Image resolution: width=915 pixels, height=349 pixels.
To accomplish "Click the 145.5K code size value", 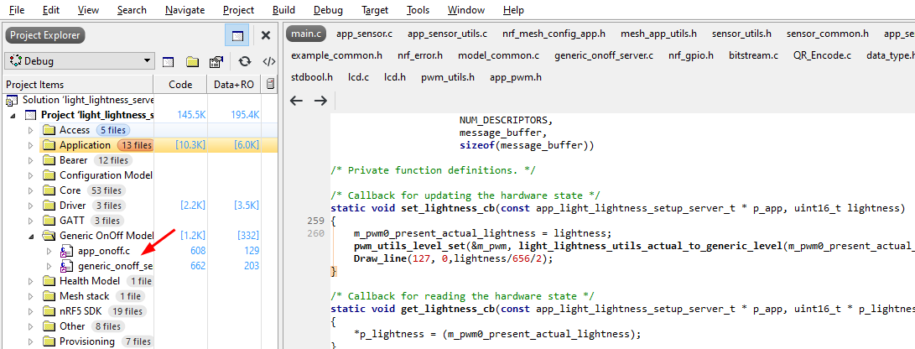I will tap(192, 115).
